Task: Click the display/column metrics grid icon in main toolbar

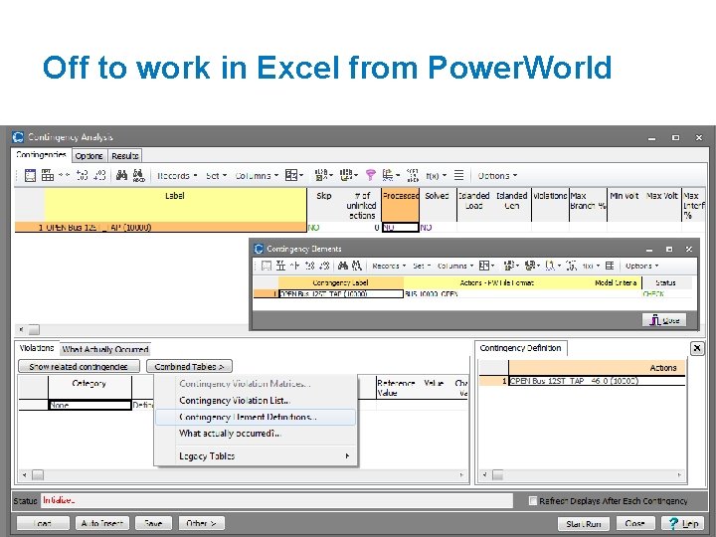Action: tap(48, 175)
